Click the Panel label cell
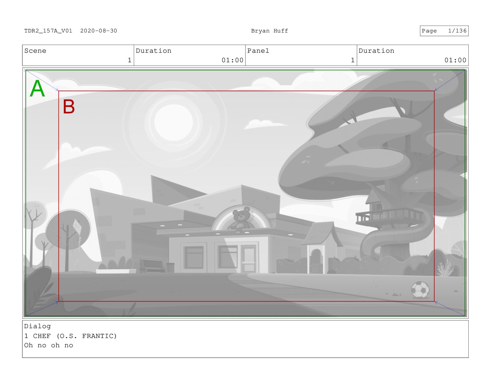 pos(301,55)
